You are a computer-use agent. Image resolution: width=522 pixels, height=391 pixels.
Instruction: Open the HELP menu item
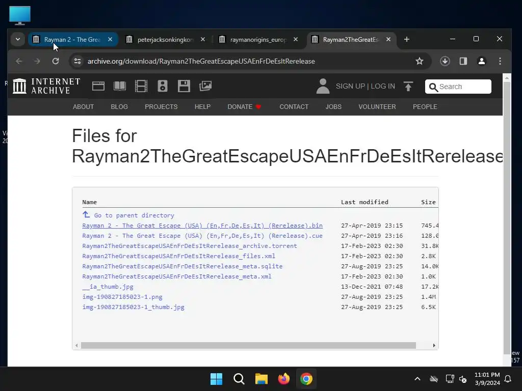tap(202, 107)
